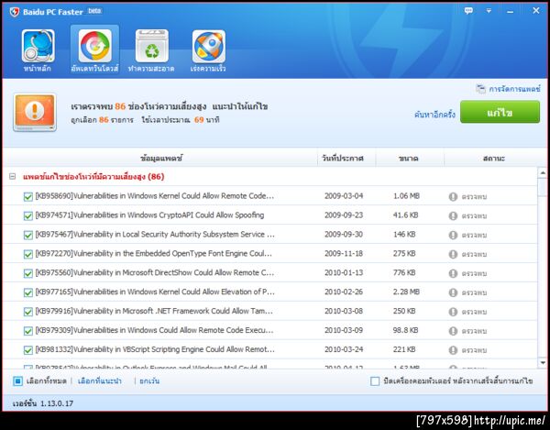This screenshot has width=550, height=430.
Task: Click the green fix button
Action: 500,112
